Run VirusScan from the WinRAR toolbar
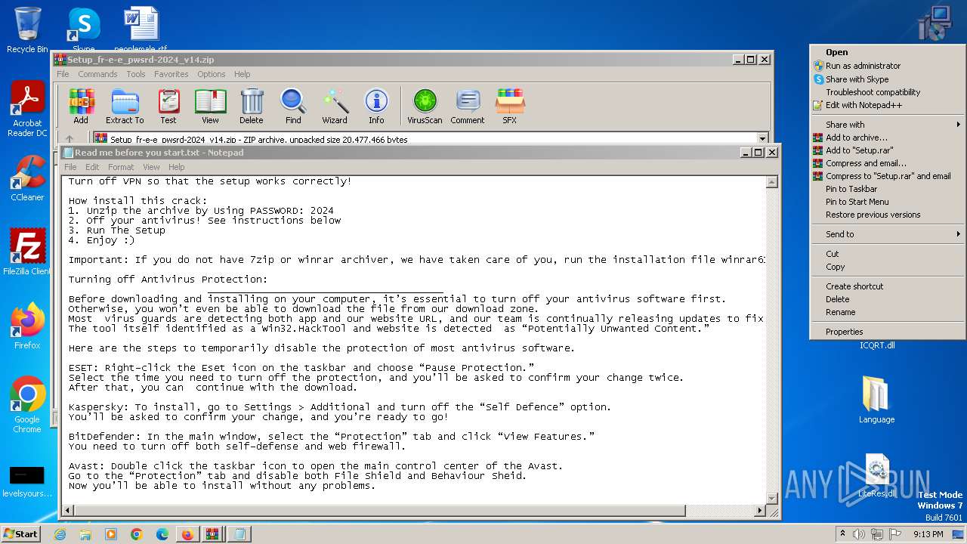This screenshot has width=967, height=544. (x=425, y=106)
